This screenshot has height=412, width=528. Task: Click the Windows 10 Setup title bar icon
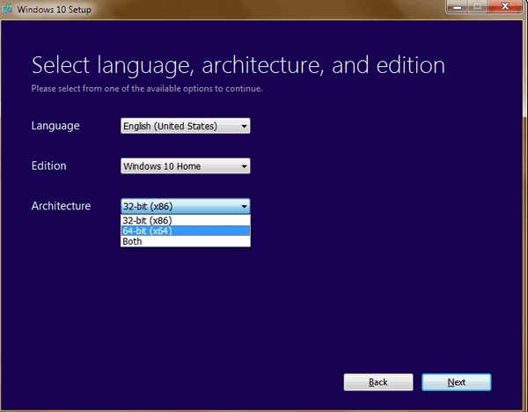(x=7, y=9)
